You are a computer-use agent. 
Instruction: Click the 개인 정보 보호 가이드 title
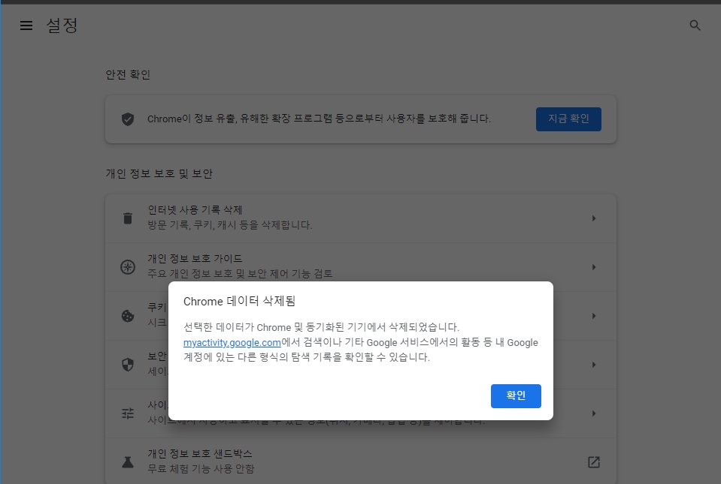(x=195, y=259)
